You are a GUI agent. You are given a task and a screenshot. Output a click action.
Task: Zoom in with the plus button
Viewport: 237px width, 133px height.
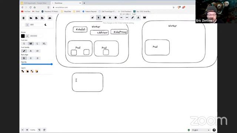click(27, 130)
